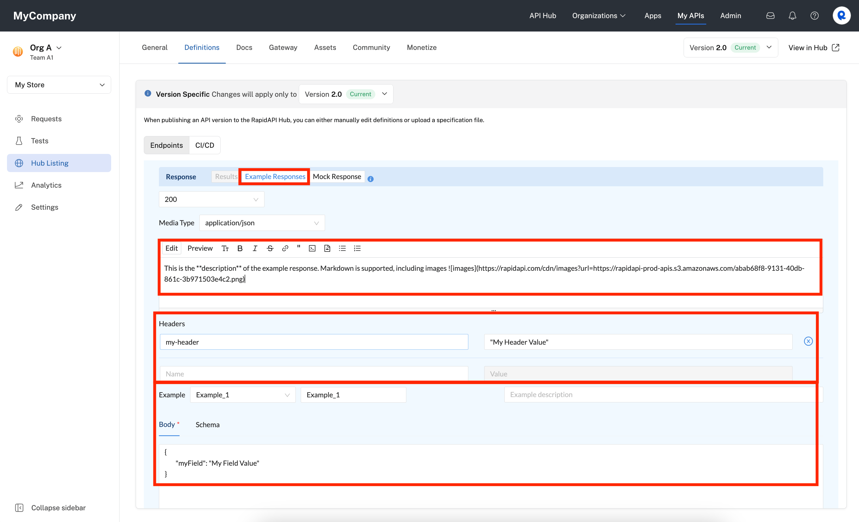This screenshot has width=859, height=522.
Task: Open the My Store selector dropdown
Action: (x=59, y=85)
